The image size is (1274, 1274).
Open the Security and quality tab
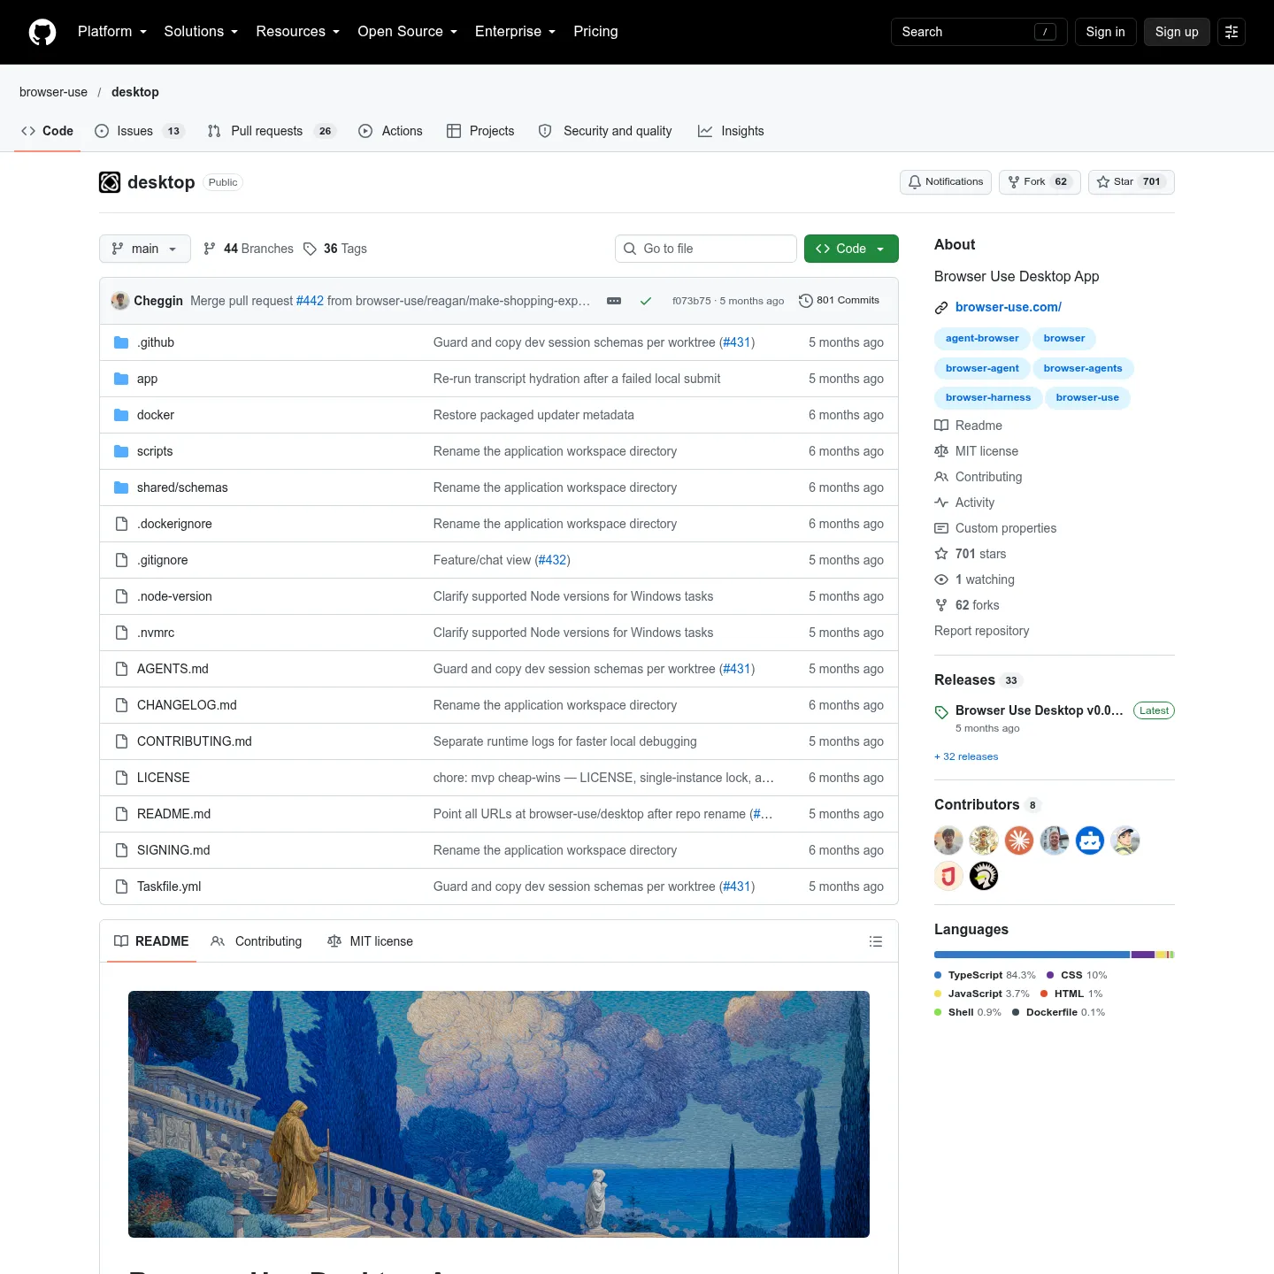pyautogui.click(x=606, y=131)
